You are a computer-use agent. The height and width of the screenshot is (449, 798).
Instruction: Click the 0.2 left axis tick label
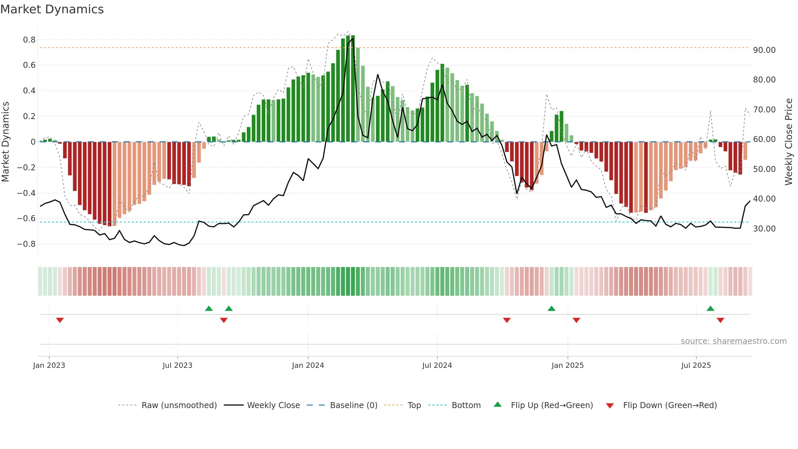pos(29,116)
